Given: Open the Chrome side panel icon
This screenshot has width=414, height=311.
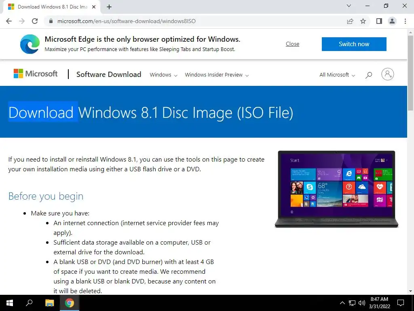Looking at the screenshot, I should click(379, 21).
